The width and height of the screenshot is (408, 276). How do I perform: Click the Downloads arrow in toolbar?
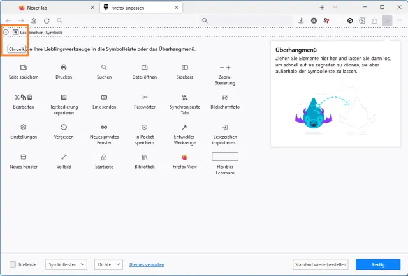[301, 20]
